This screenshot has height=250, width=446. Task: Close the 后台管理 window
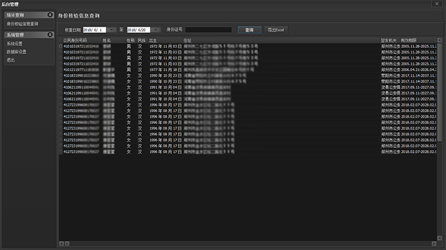(437, 4)
